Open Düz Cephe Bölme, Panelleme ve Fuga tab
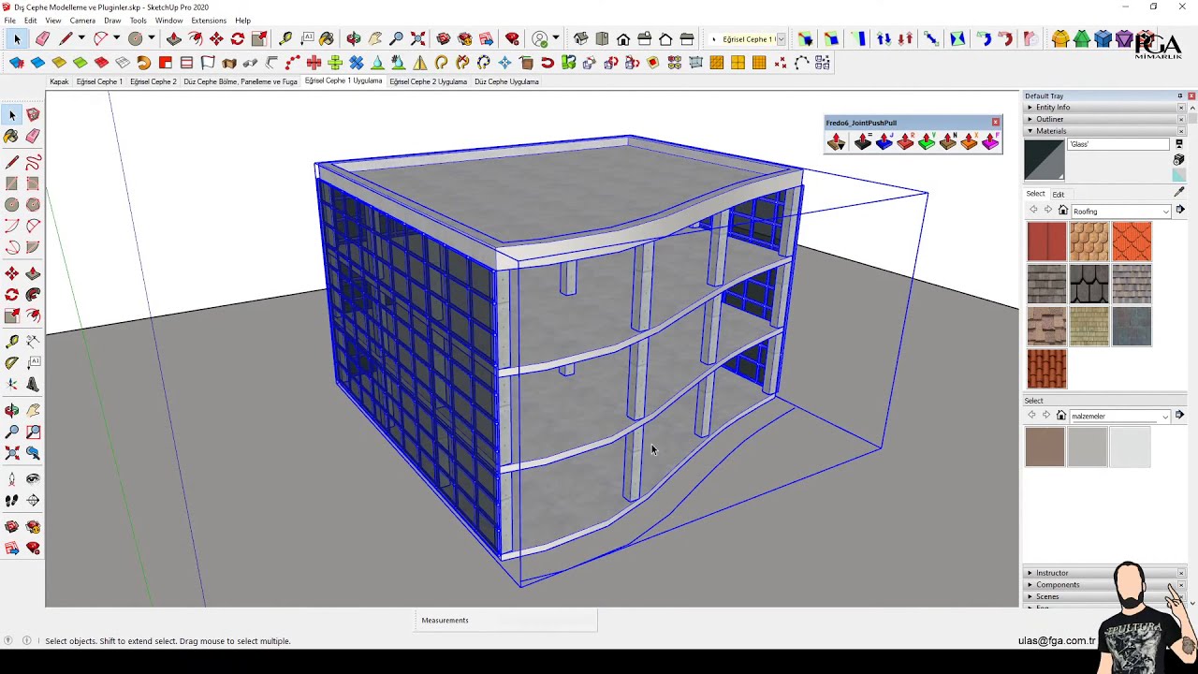The width and height of the screenshot is (1198, 674). pos(241,81)
